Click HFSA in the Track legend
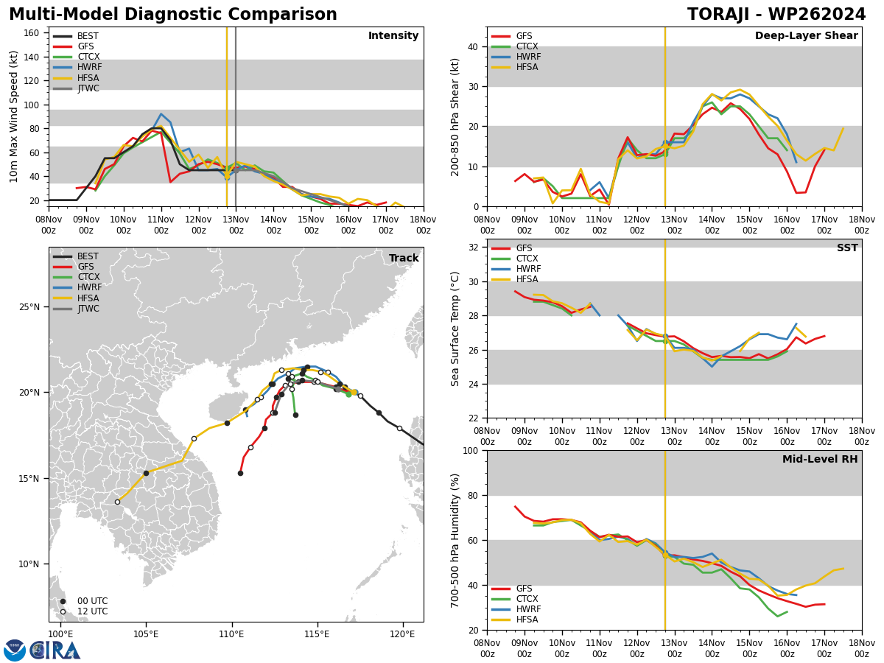 pos(88,298)
